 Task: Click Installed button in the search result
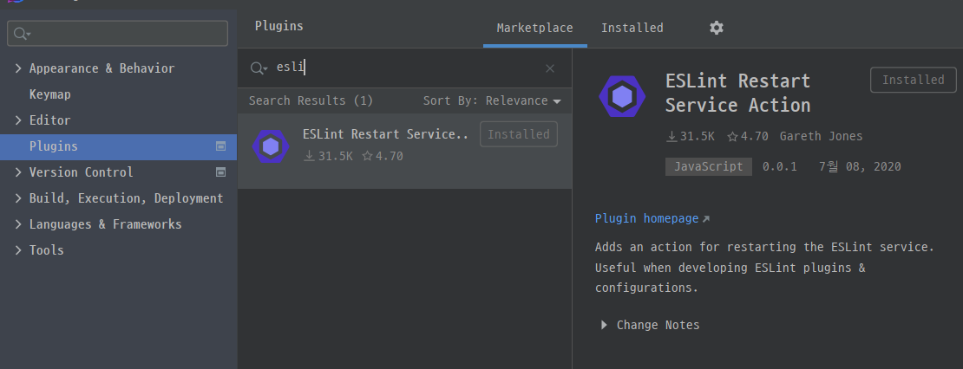(518, 134)
